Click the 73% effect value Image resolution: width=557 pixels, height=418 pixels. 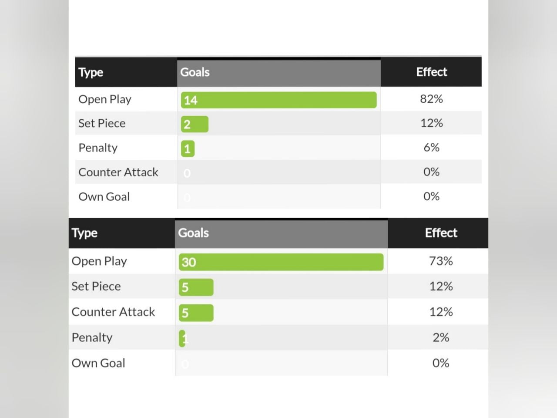click(x=441, y=261)
